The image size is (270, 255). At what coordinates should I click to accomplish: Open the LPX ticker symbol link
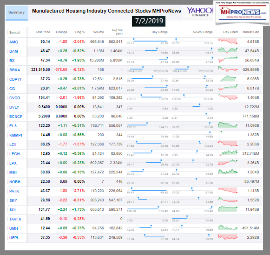click(x=13, y=163)
